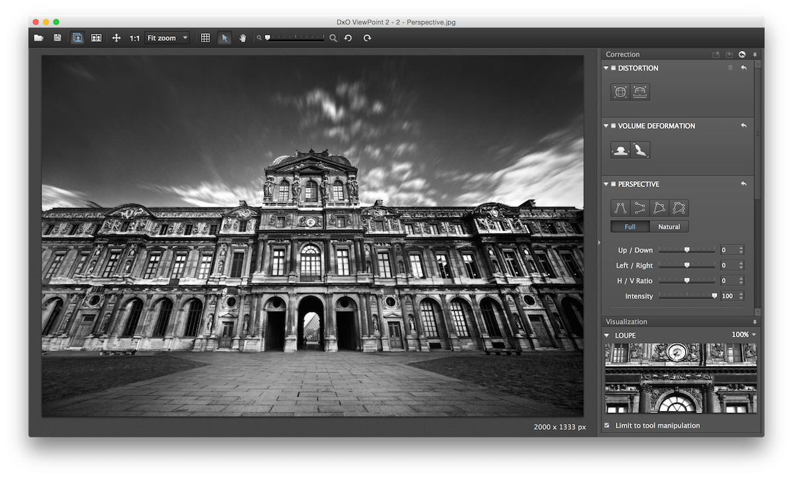
Task: Select diagonal volume deformation tool
Action: point(640,150)
